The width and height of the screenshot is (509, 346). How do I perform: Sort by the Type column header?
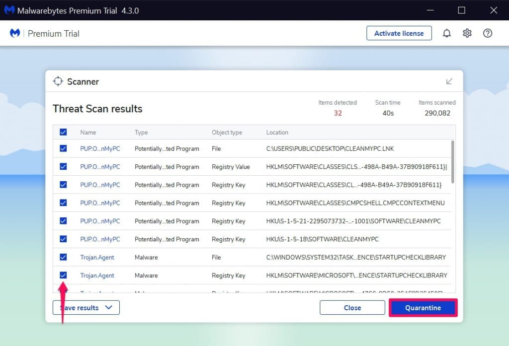click(141, 133)
